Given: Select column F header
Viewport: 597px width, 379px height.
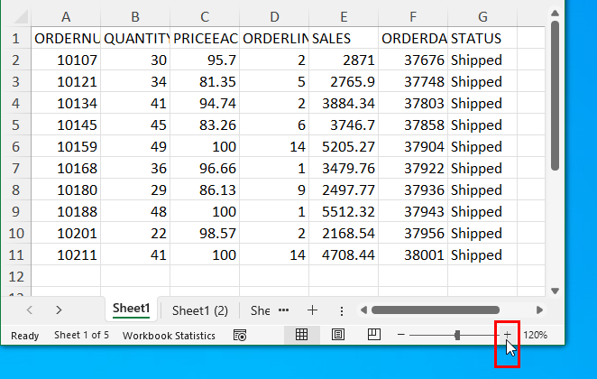Looking at the screenshot, I should pos(413,17).
